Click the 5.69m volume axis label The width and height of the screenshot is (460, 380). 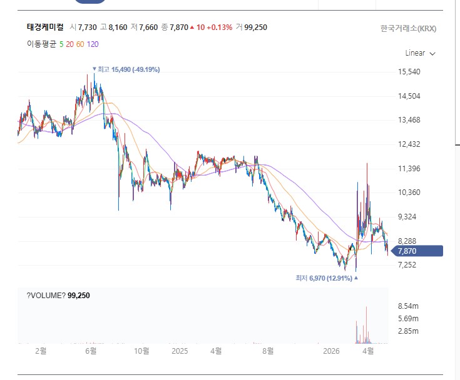(x=408, y=319)
